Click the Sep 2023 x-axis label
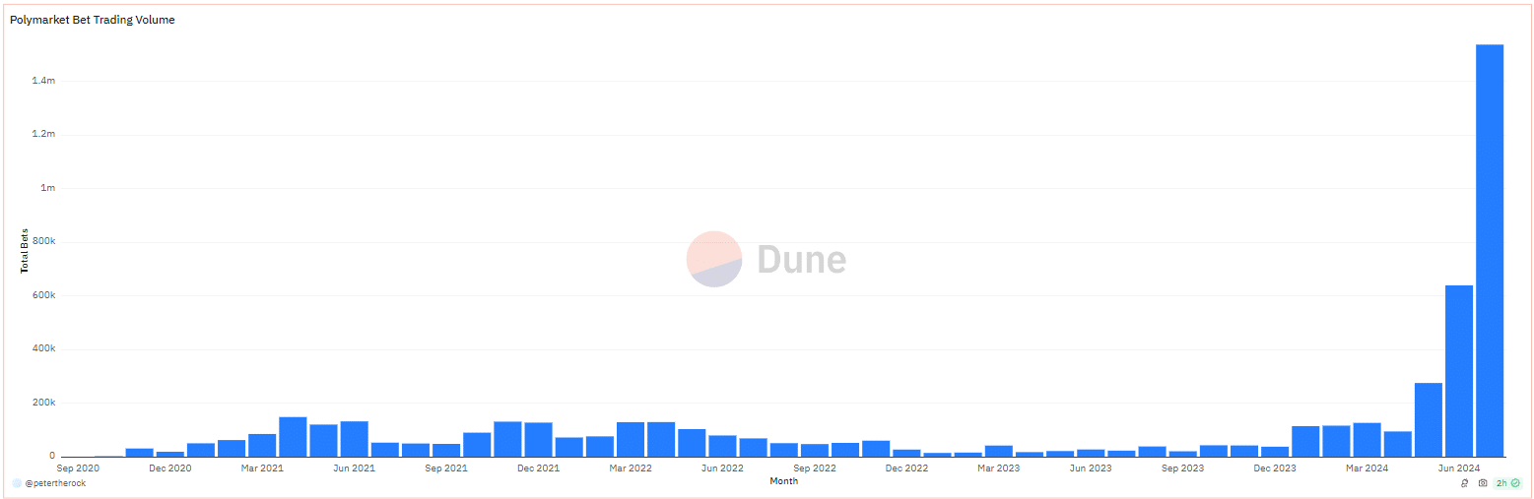 [x=1183, y=468]
